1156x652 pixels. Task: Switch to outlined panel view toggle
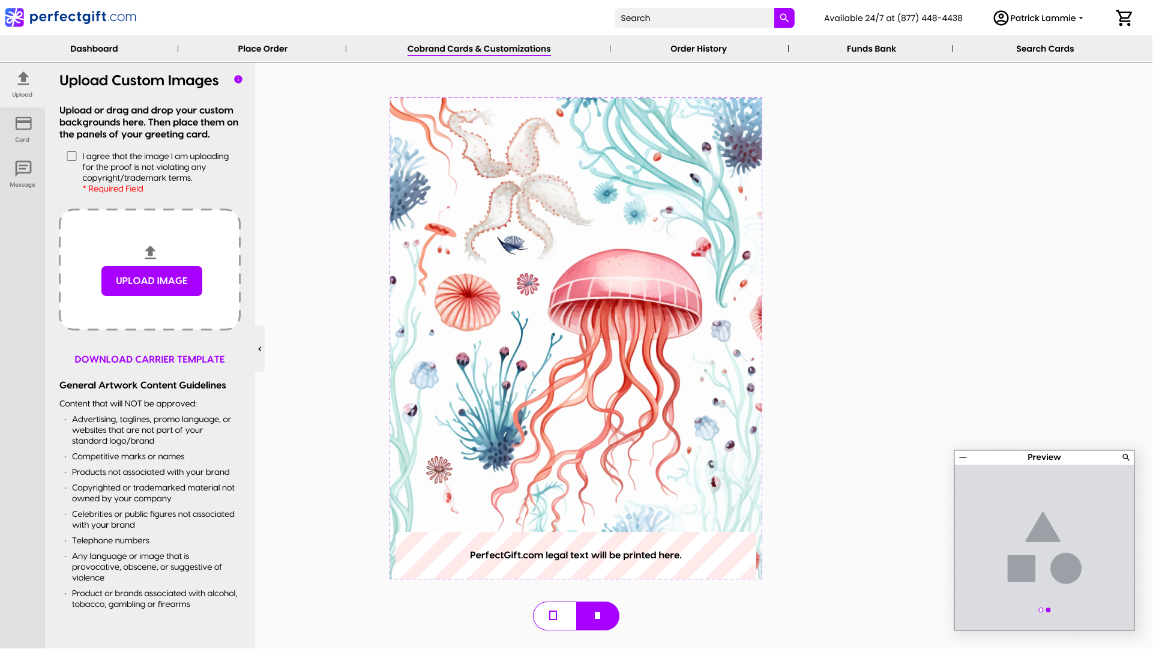554,615
